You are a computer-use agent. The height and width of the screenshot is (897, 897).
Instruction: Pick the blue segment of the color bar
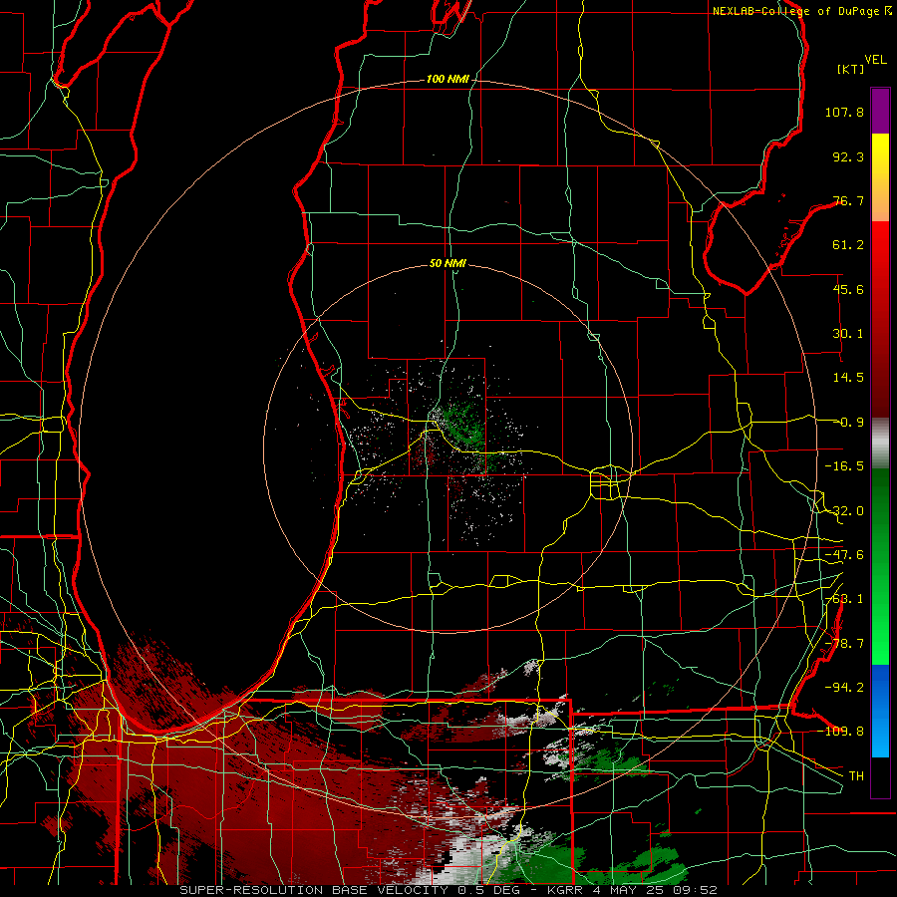point(880,711)
